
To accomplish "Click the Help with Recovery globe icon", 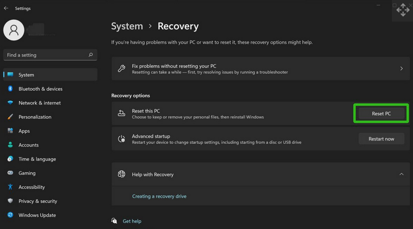I will pos(121,174).
